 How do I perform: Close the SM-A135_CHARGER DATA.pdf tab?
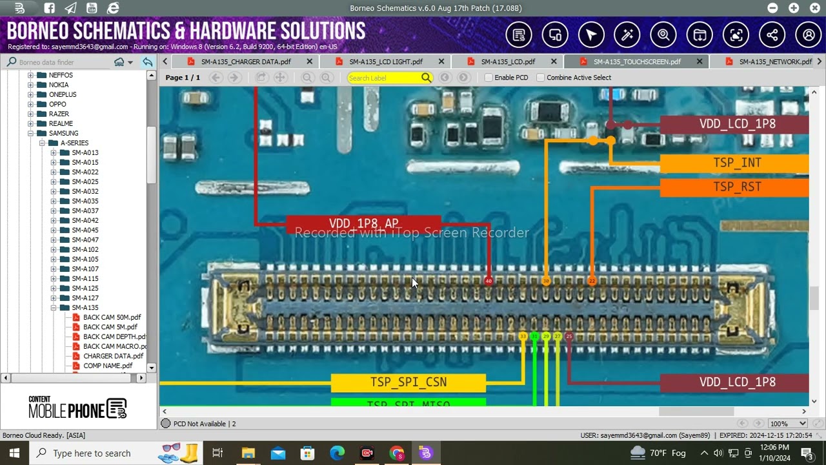coord(309,61)
